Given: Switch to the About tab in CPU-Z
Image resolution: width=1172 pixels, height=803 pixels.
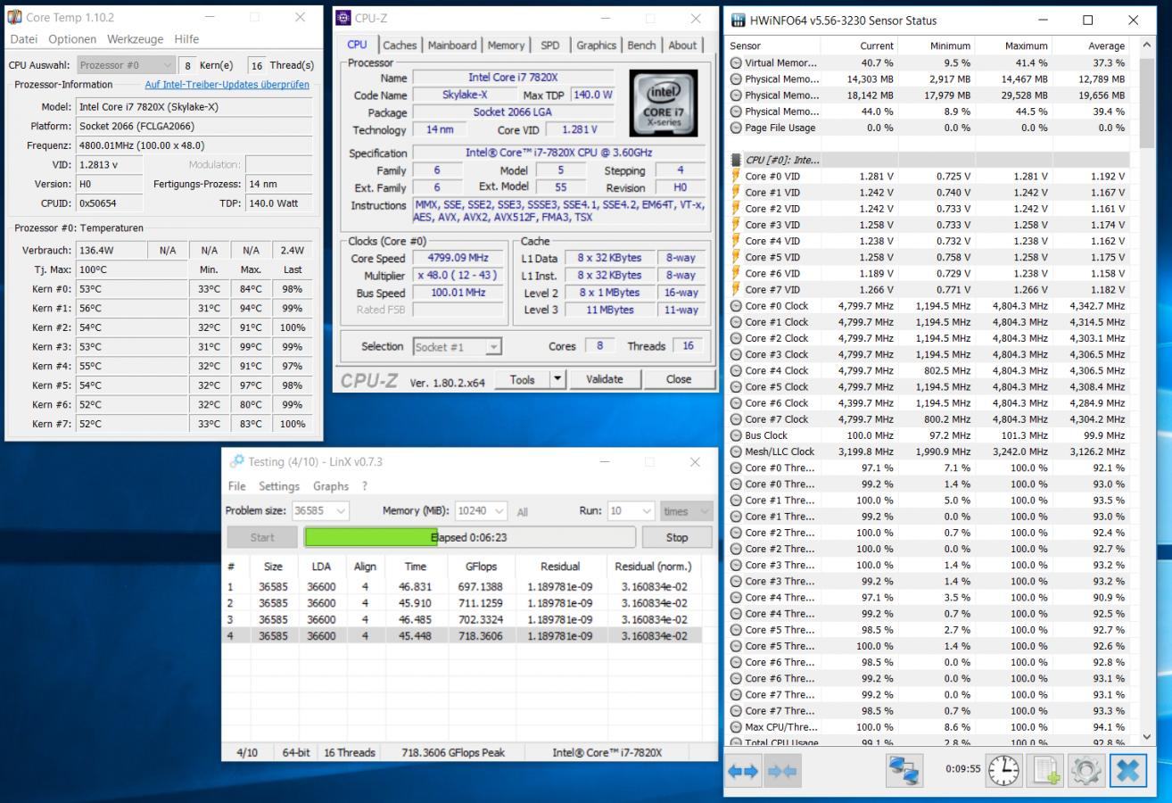Looking at the screenshot, I should 682,46.
